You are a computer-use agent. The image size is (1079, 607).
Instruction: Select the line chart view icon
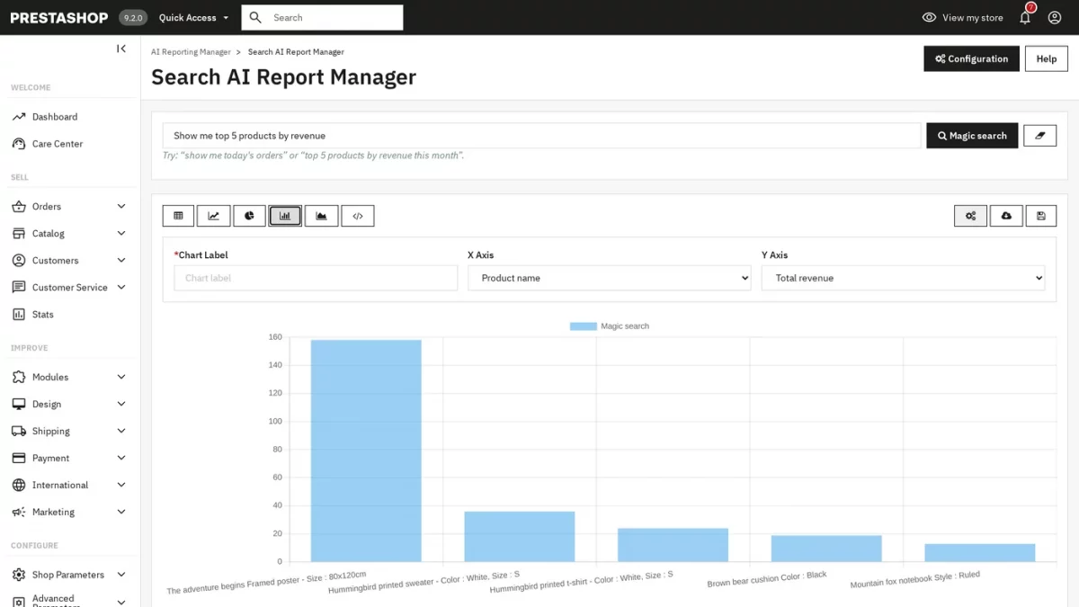pos(214,216)
